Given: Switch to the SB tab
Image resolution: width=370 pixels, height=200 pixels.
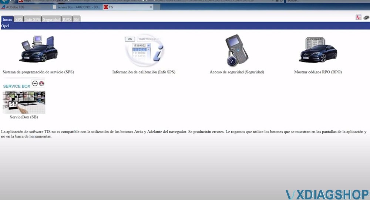Looking at the screenshot, I should (76, 19).
